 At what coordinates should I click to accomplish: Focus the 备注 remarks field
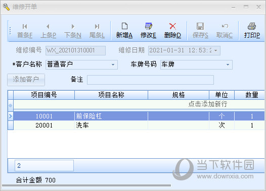tap(150, 80)
